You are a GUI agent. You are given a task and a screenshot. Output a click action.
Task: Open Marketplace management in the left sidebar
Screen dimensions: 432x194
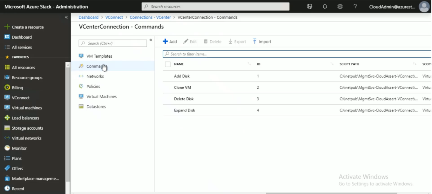35,178
